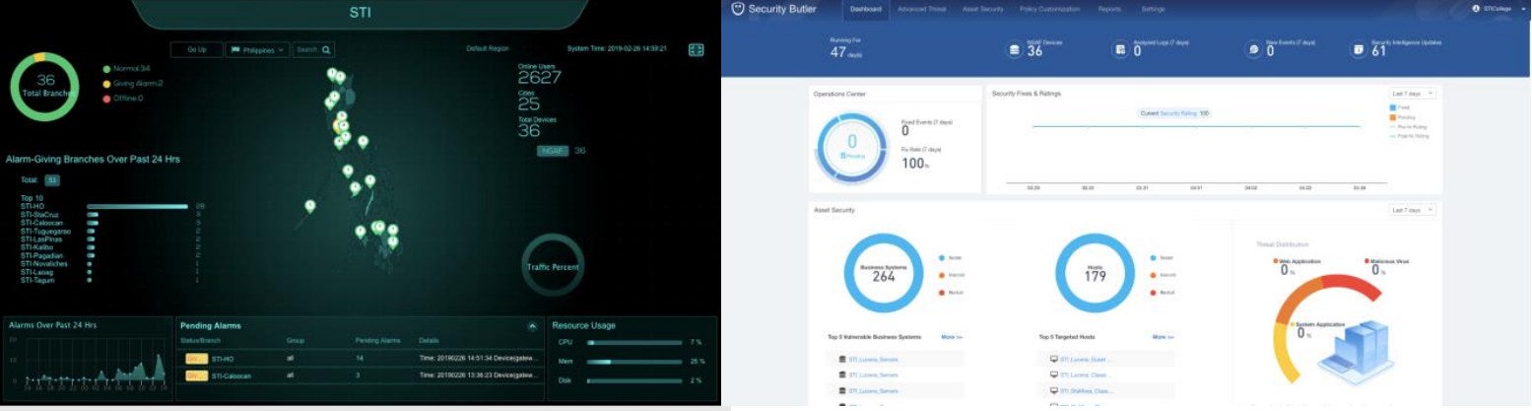Click STI-StaCruz in the Top 10 list

[41, 214]
